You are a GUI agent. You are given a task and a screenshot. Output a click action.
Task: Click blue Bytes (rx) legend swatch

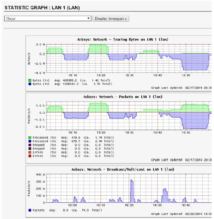30,84
